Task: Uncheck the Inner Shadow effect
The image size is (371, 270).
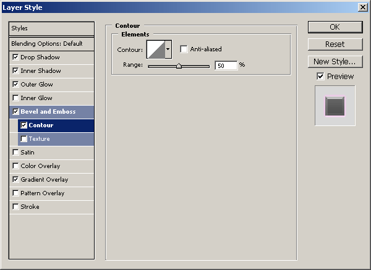Action: click(x=15, y=70)
